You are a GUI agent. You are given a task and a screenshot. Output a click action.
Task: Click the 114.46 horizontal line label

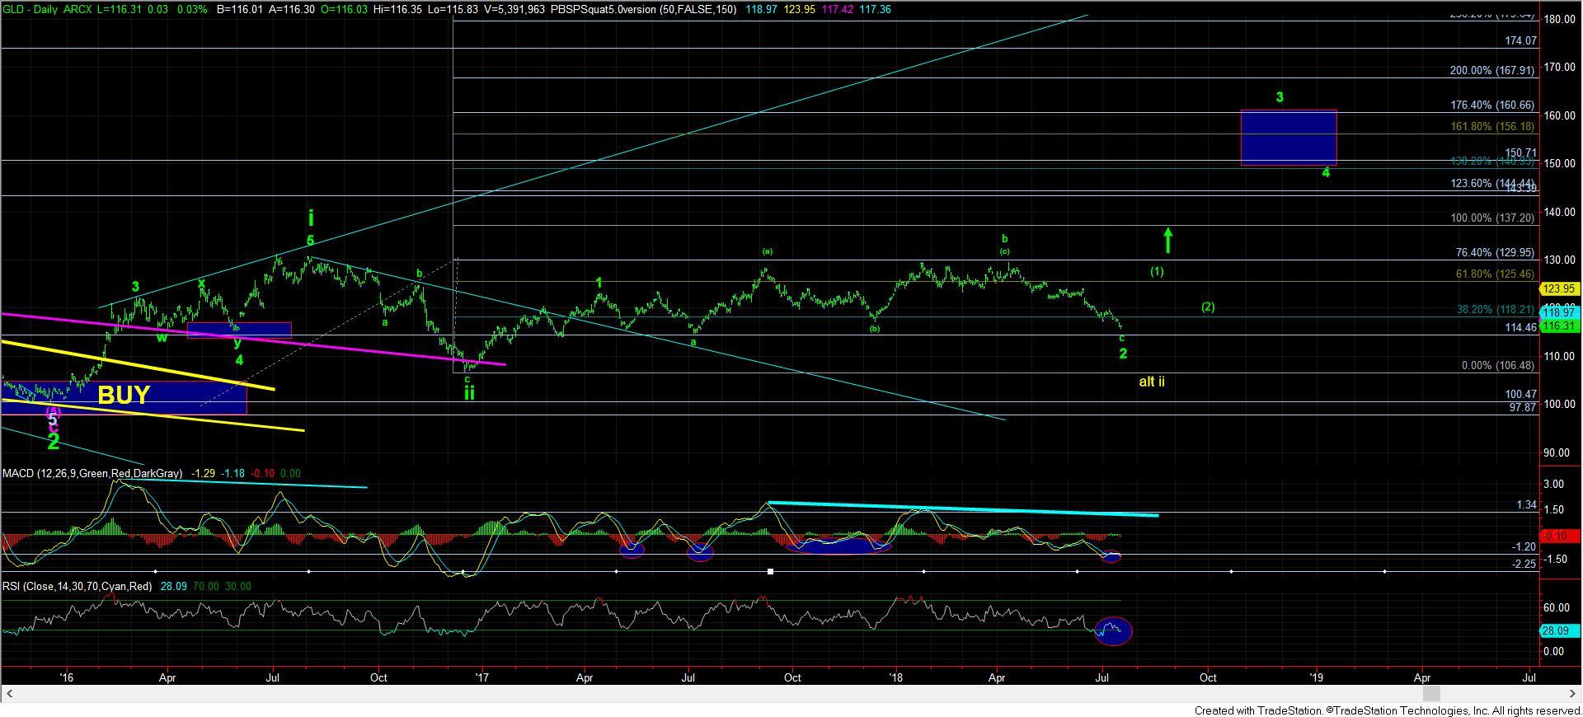[x=1520, y=327]
